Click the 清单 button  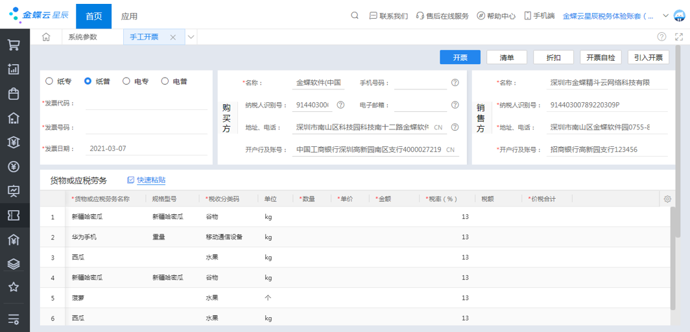point(507,57)
